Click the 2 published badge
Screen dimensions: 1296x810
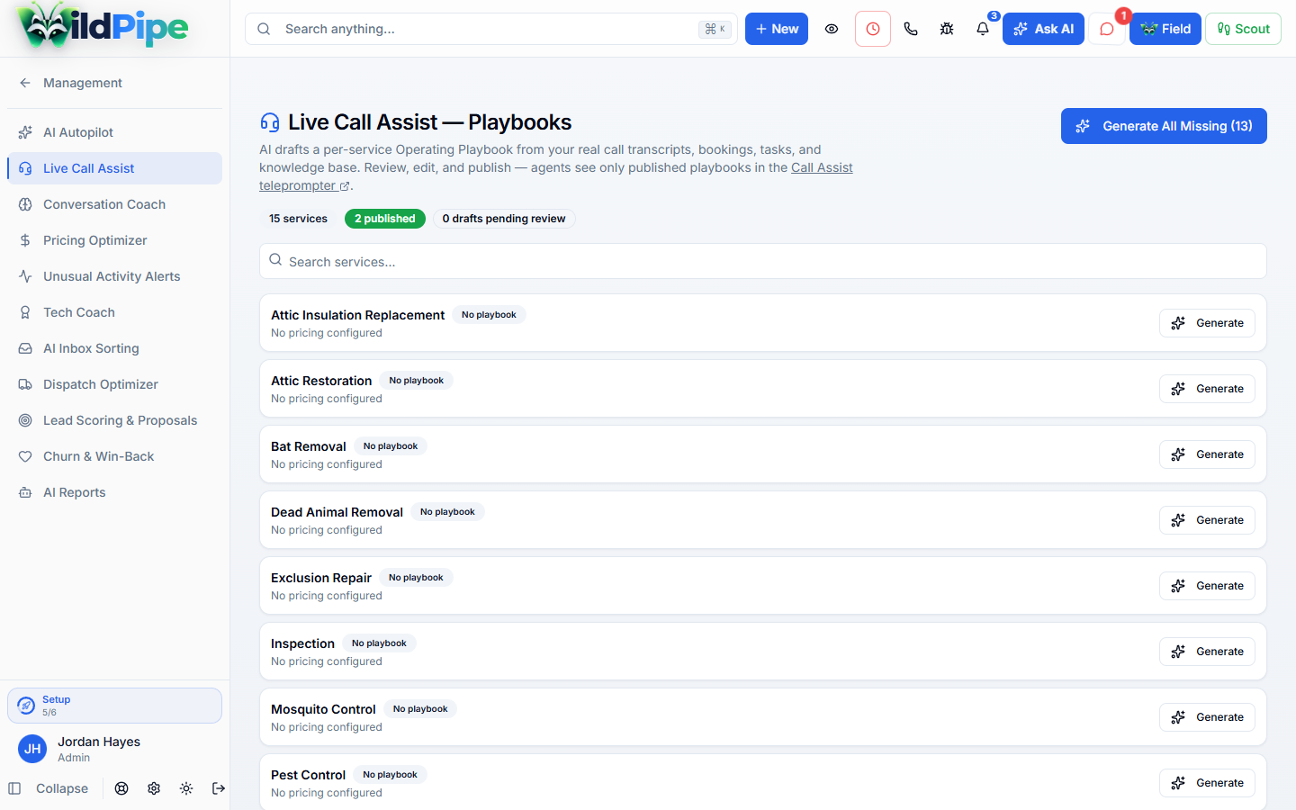pyautogui.click(x=385, y=219)
